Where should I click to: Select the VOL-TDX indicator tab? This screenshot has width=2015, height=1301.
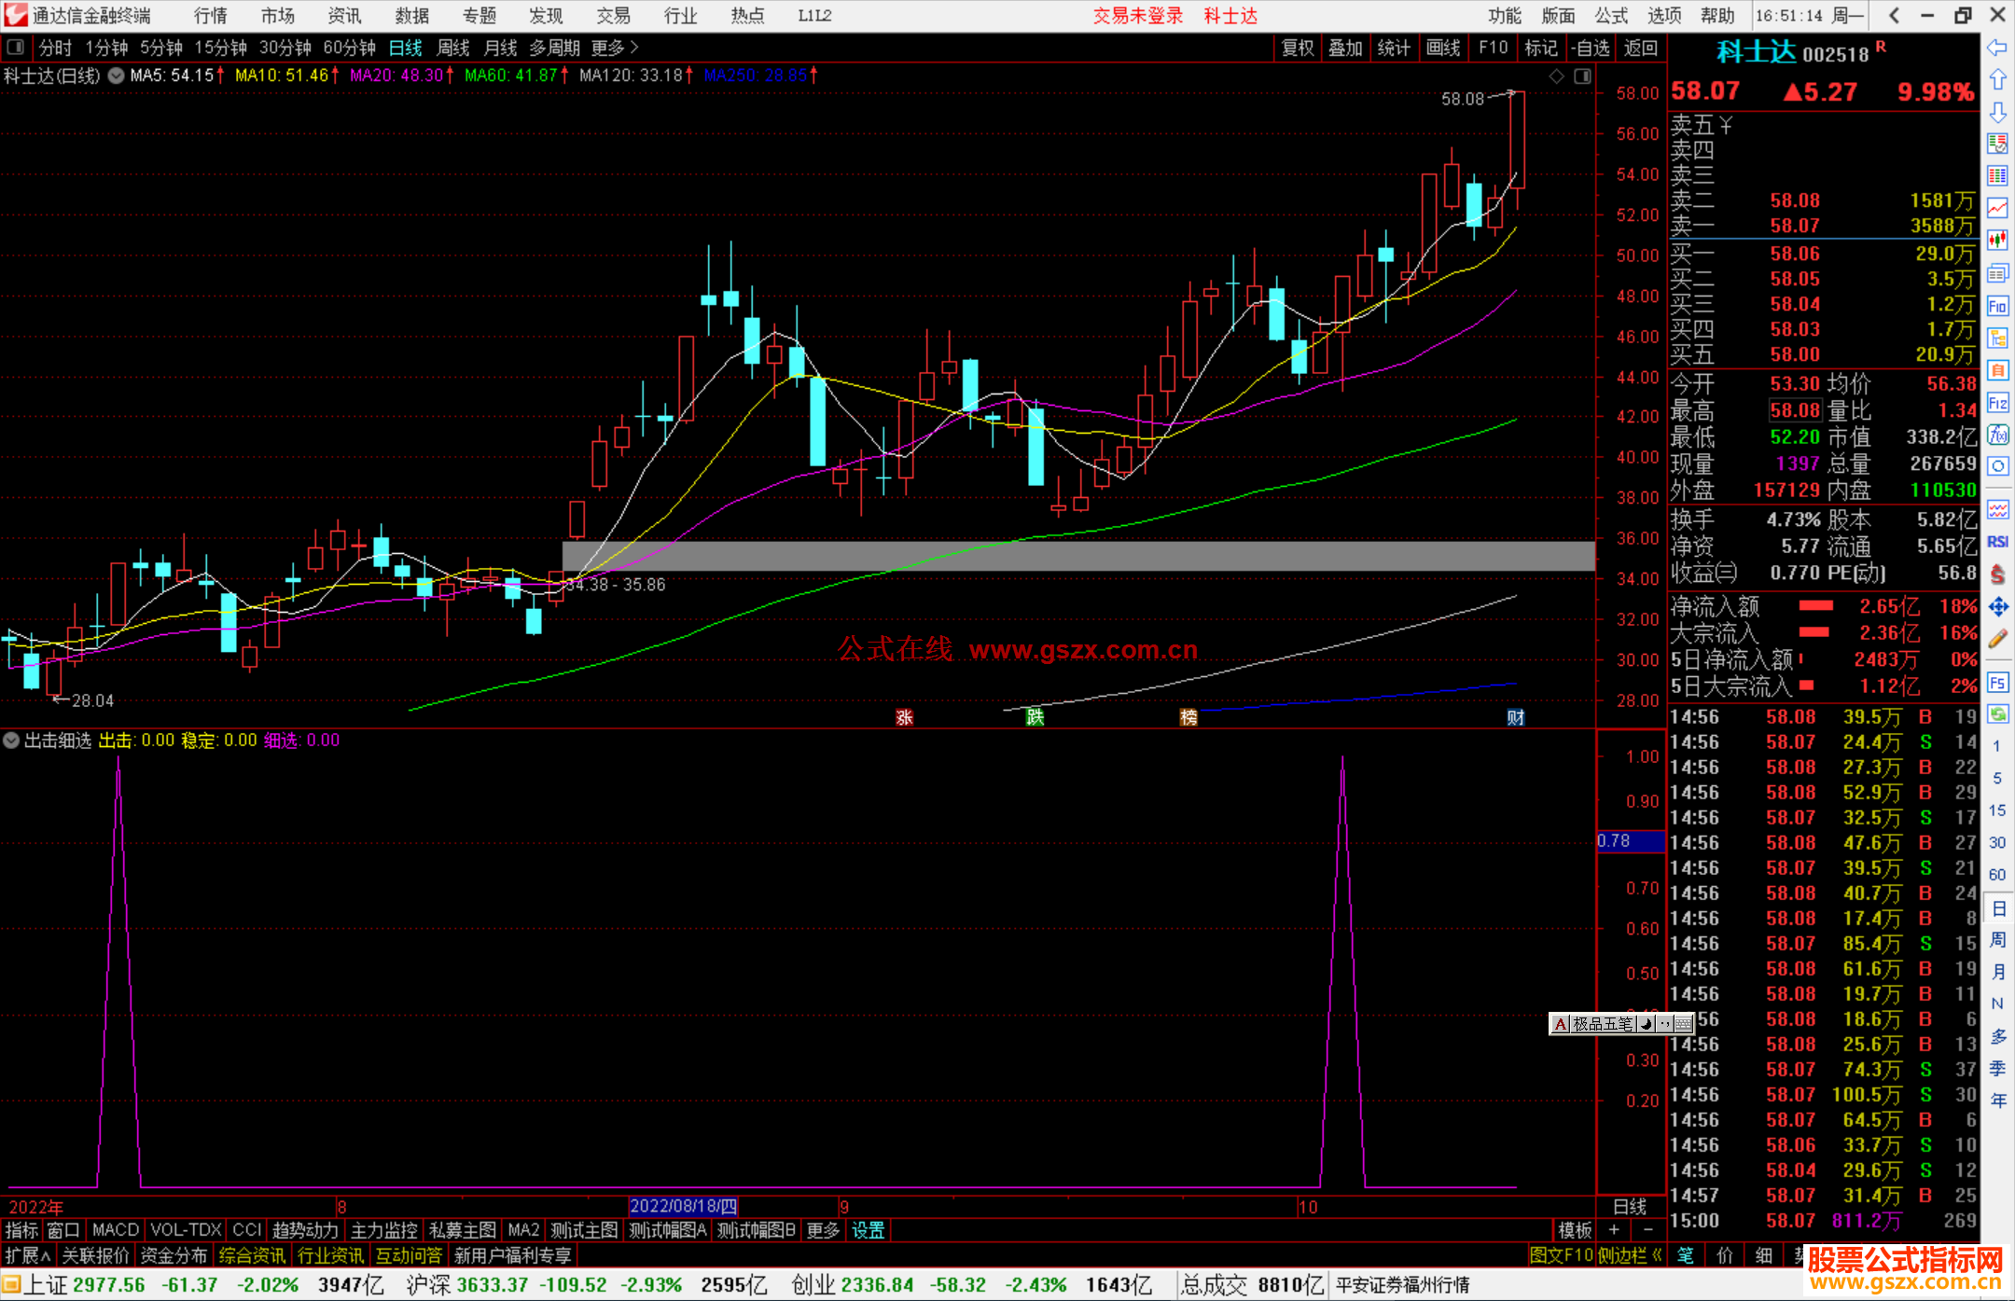pyautogui.click(x=186, y=1230)
